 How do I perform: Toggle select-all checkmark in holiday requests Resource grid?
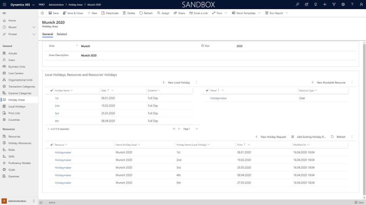(51, 144)
